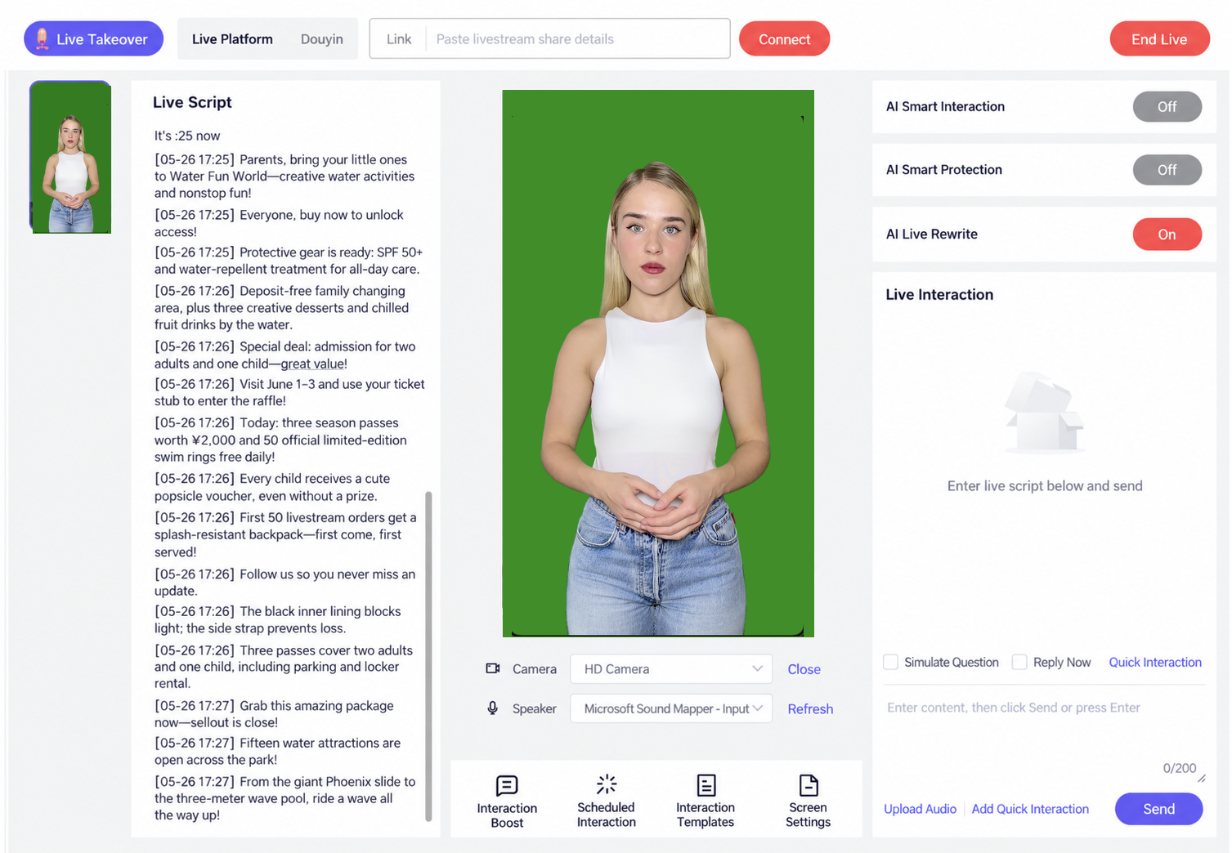Select the Live Platform tab
1232x853 pixels.
coord(232,39)
